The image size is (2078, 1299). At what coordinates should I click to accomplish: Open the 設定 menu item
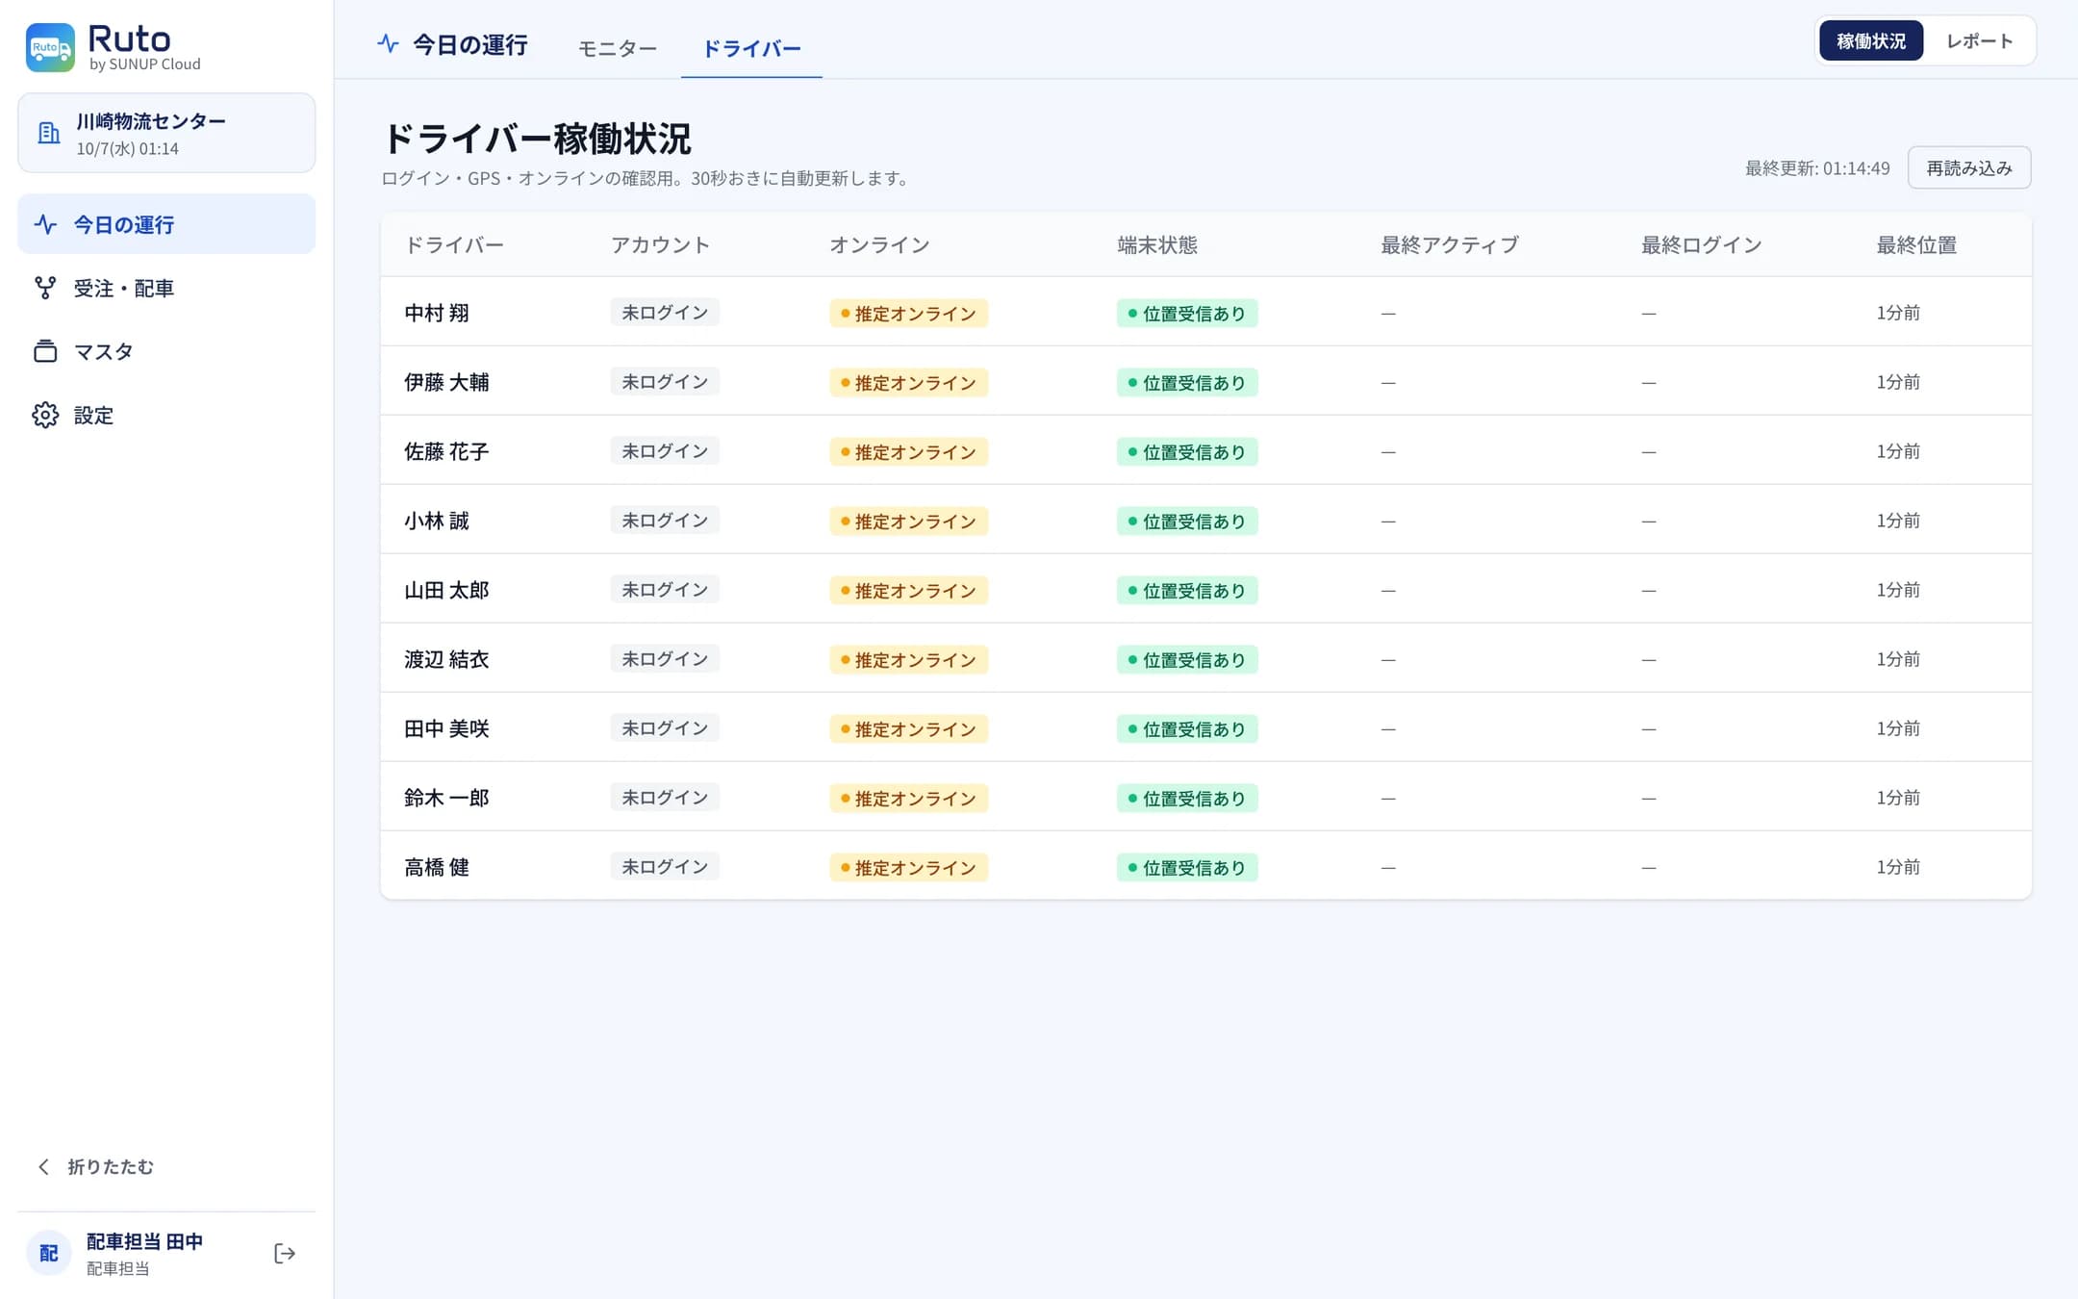coord(166,415)
